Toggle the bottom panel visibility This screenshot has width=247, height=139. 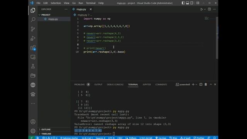coord(188,3)
